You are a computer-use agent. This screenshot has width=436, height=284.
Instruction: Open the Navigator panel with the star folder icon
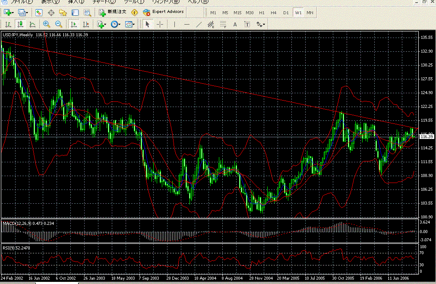point(63,13)
